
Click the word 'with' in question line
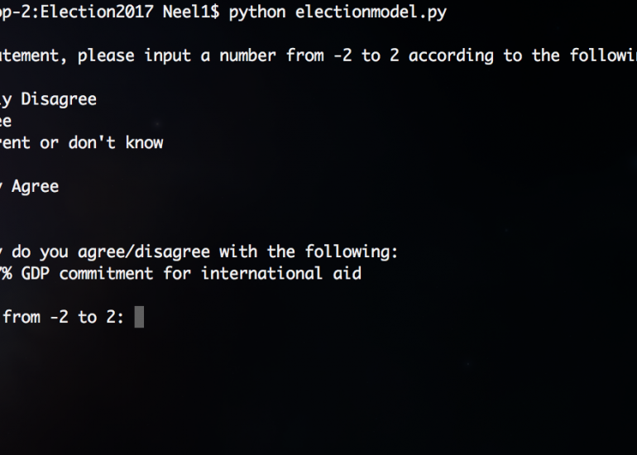click(x=238, y=252)
